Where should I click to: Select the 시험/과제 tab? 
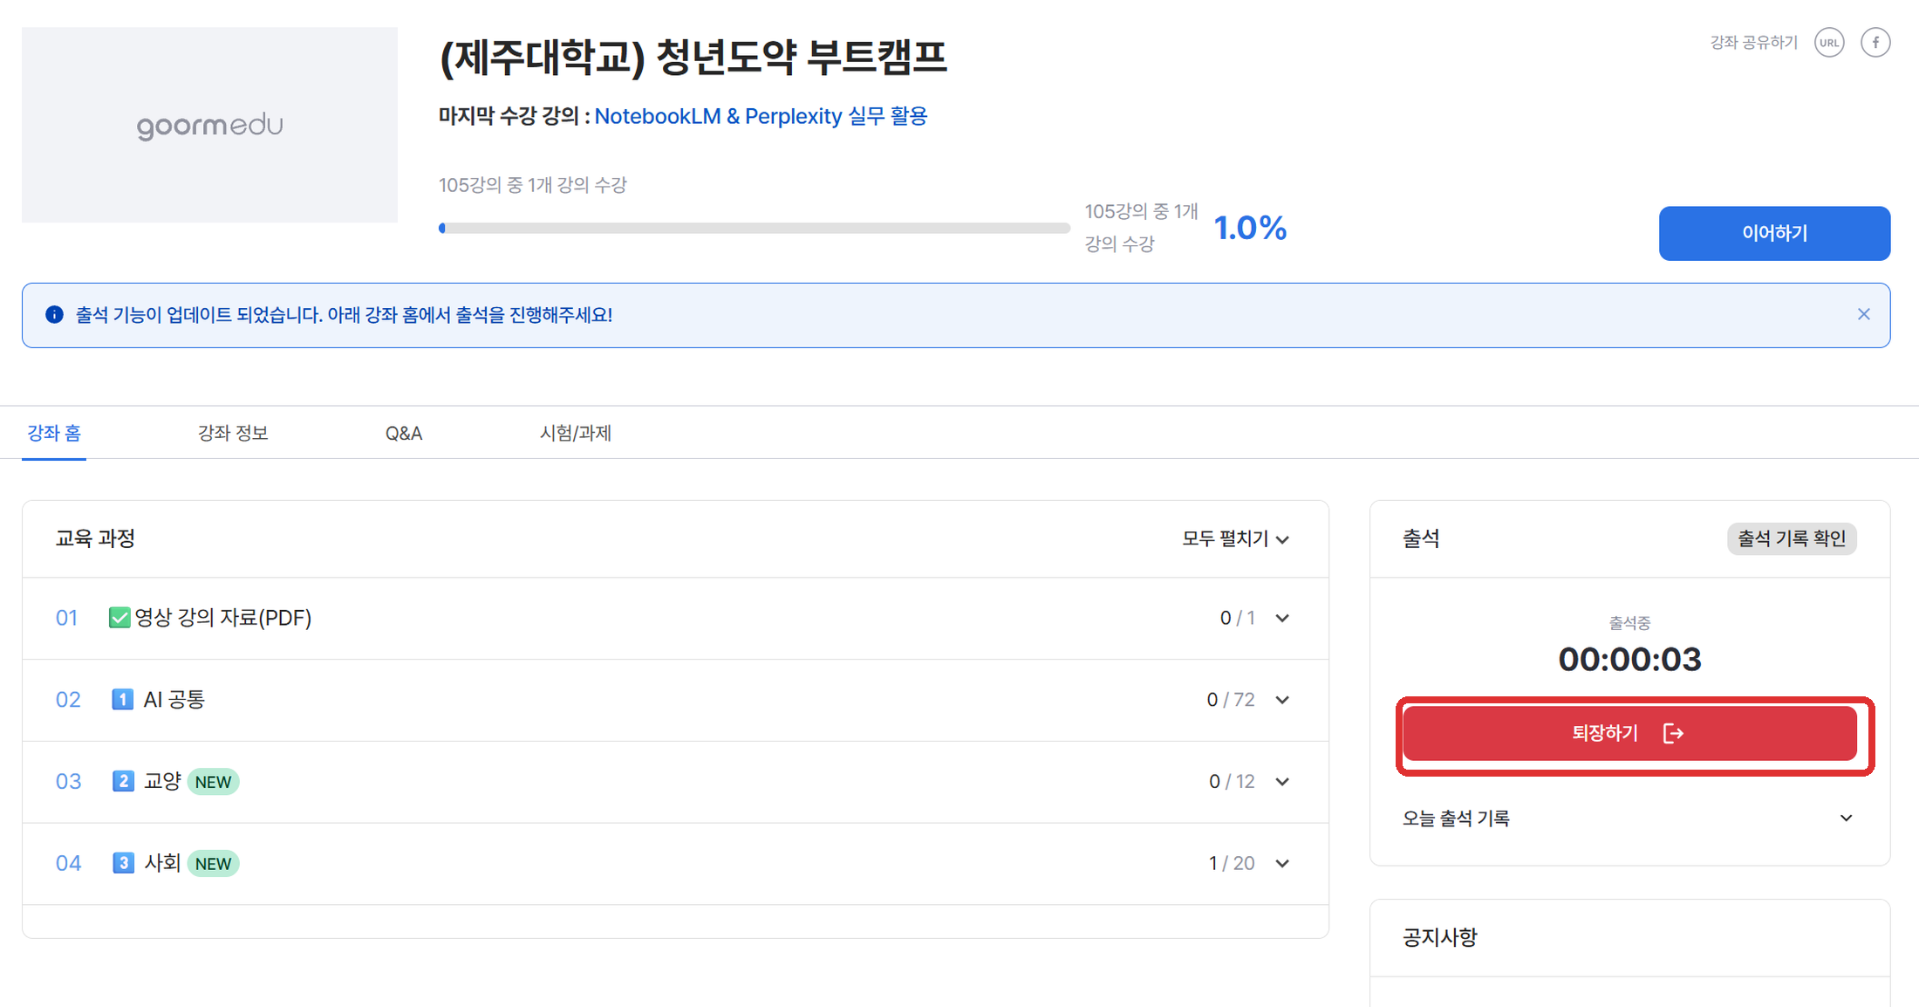576,433
